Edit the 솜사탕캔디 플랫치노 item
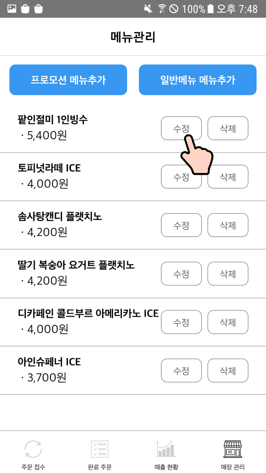Image resolution: width=266 pixels, height=473 pixels. tap(181, 225)
